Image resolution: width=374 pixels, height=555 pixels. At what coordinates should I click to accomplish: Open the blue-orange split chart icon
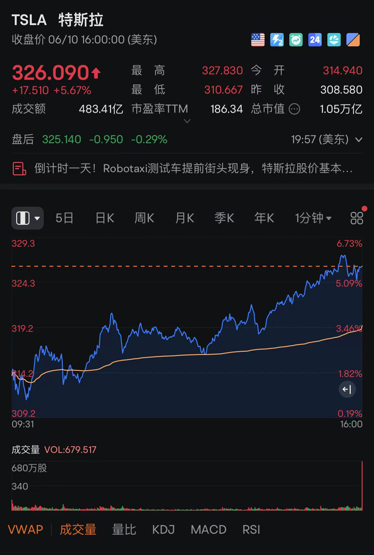pos(353,40)
